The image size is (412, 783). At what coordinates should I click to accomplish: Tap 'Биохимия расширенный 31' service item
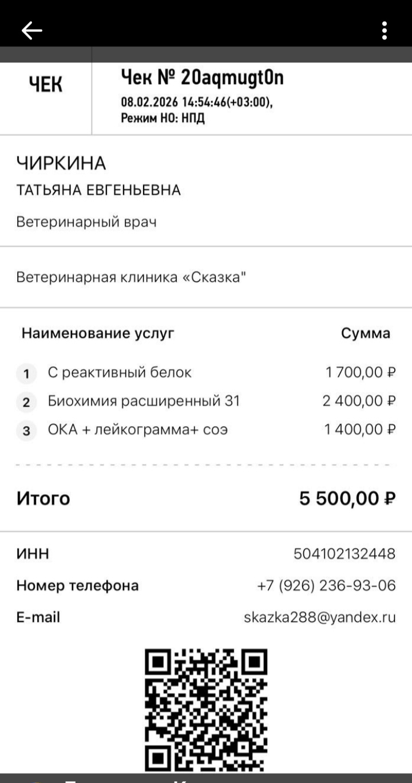[144, 402]
